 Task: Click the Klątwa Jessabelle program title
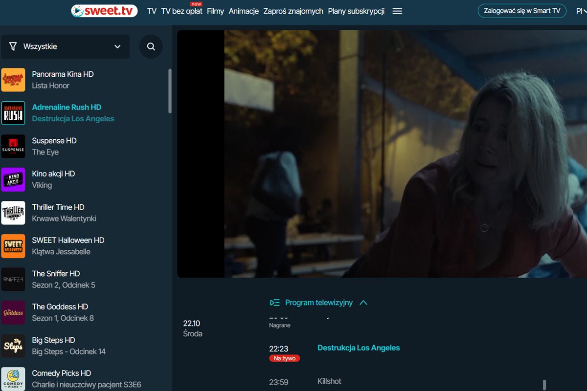click(61, 252)
